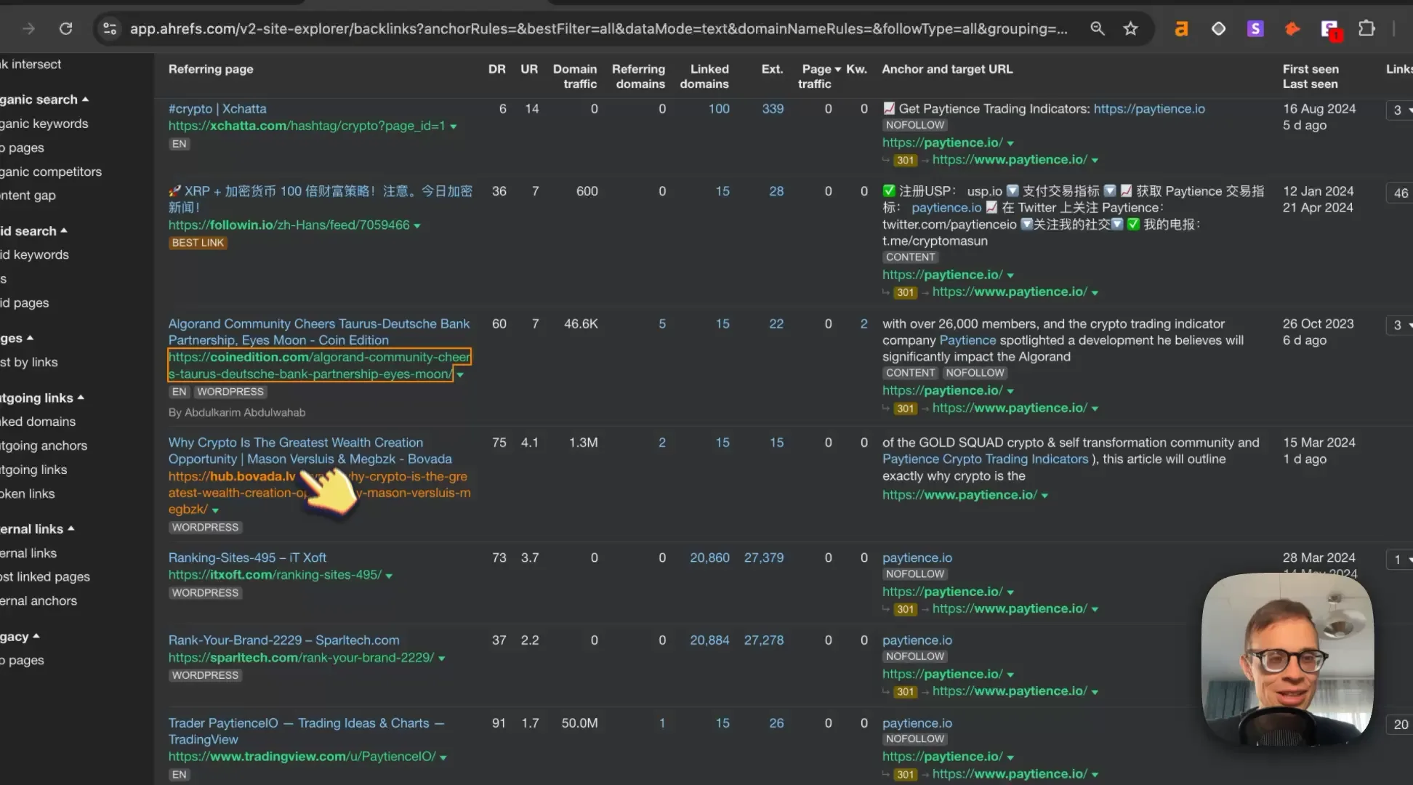1413x785 pixels.
Task: Open the white diamond-shaped extension icon
Action: [x=1218, y=28]
